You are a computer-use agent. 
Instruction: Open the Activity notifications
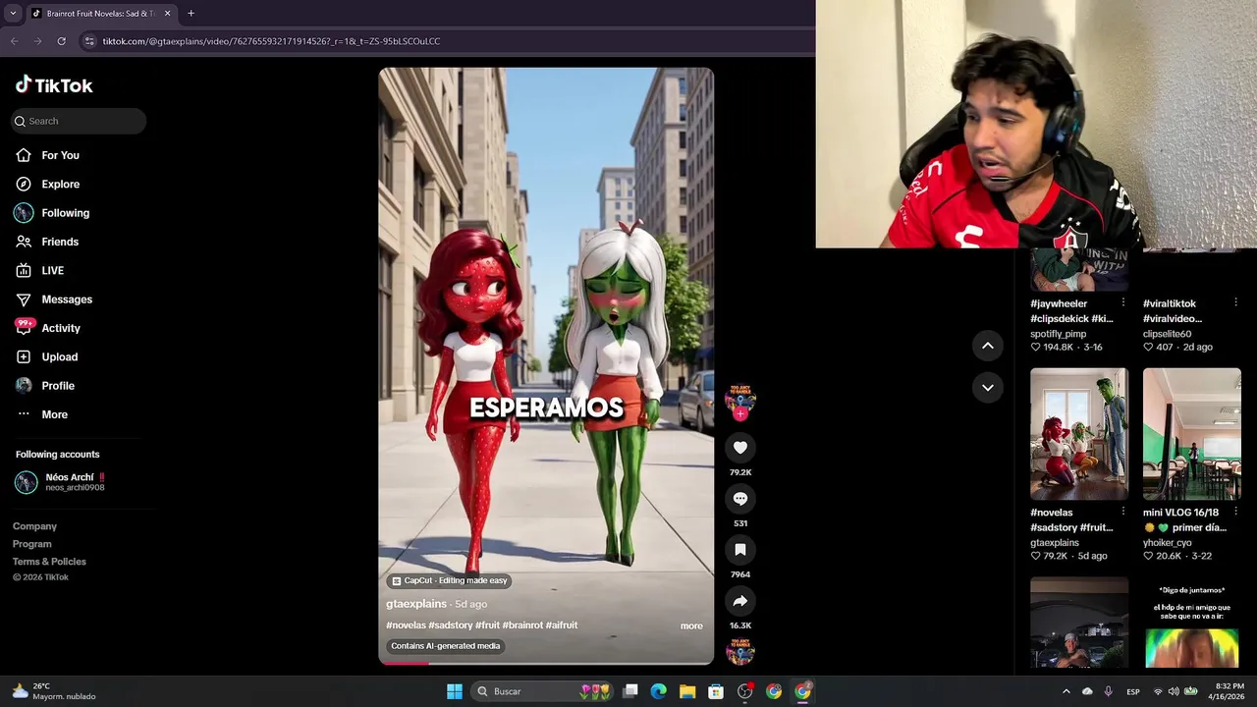(x=60, y=328)
